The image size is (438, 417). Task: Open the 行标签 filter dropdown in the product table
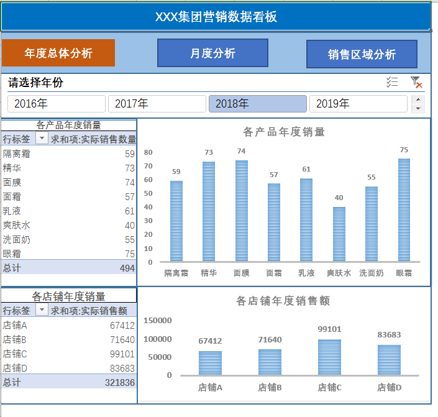click(42, 139)
